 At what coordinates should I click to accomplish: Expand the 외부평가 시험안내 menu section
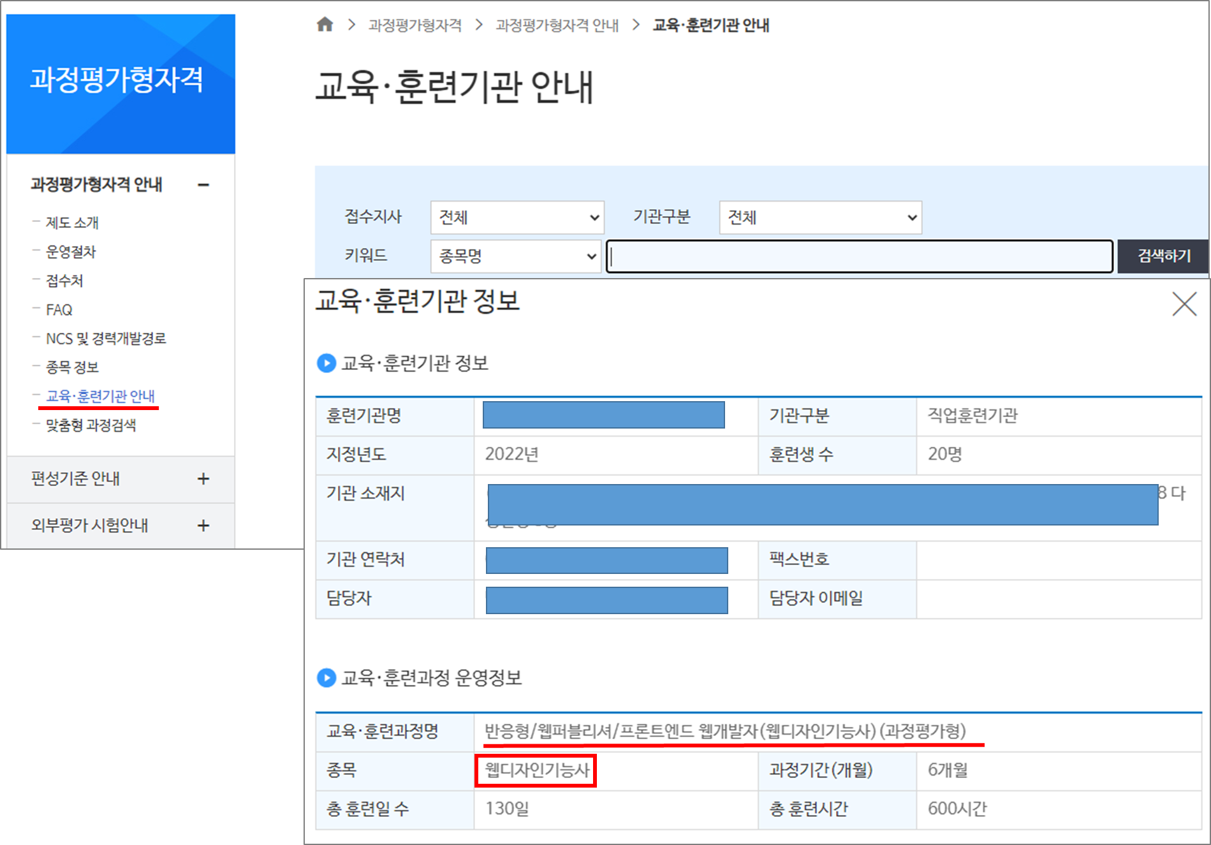(203, 525)
